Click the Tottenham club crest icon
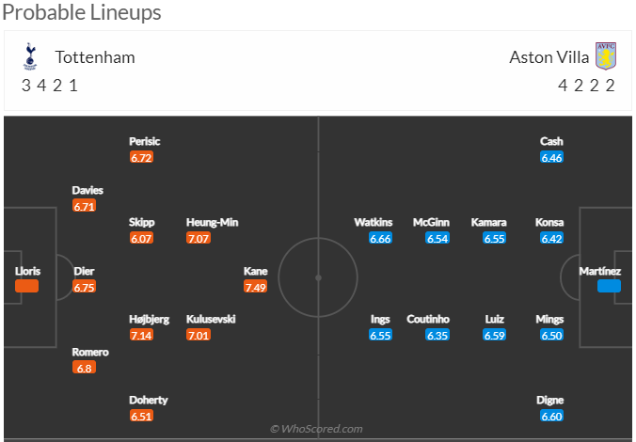This screenshot has width=636, height=442. click(29, 56)
